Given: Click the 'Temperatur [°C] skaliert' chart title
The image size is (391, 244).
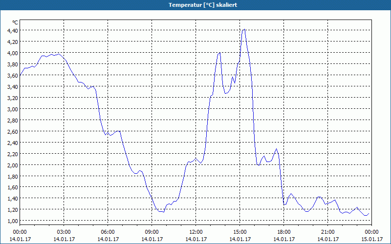Looking at the screenshot, I should pyautogui.click(x=203, y=5).
